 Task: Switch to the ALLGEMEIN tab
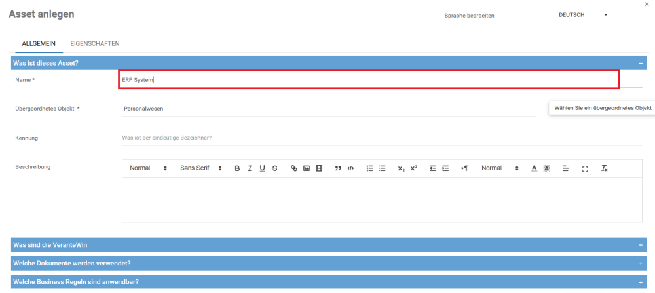tap(39, 43)
